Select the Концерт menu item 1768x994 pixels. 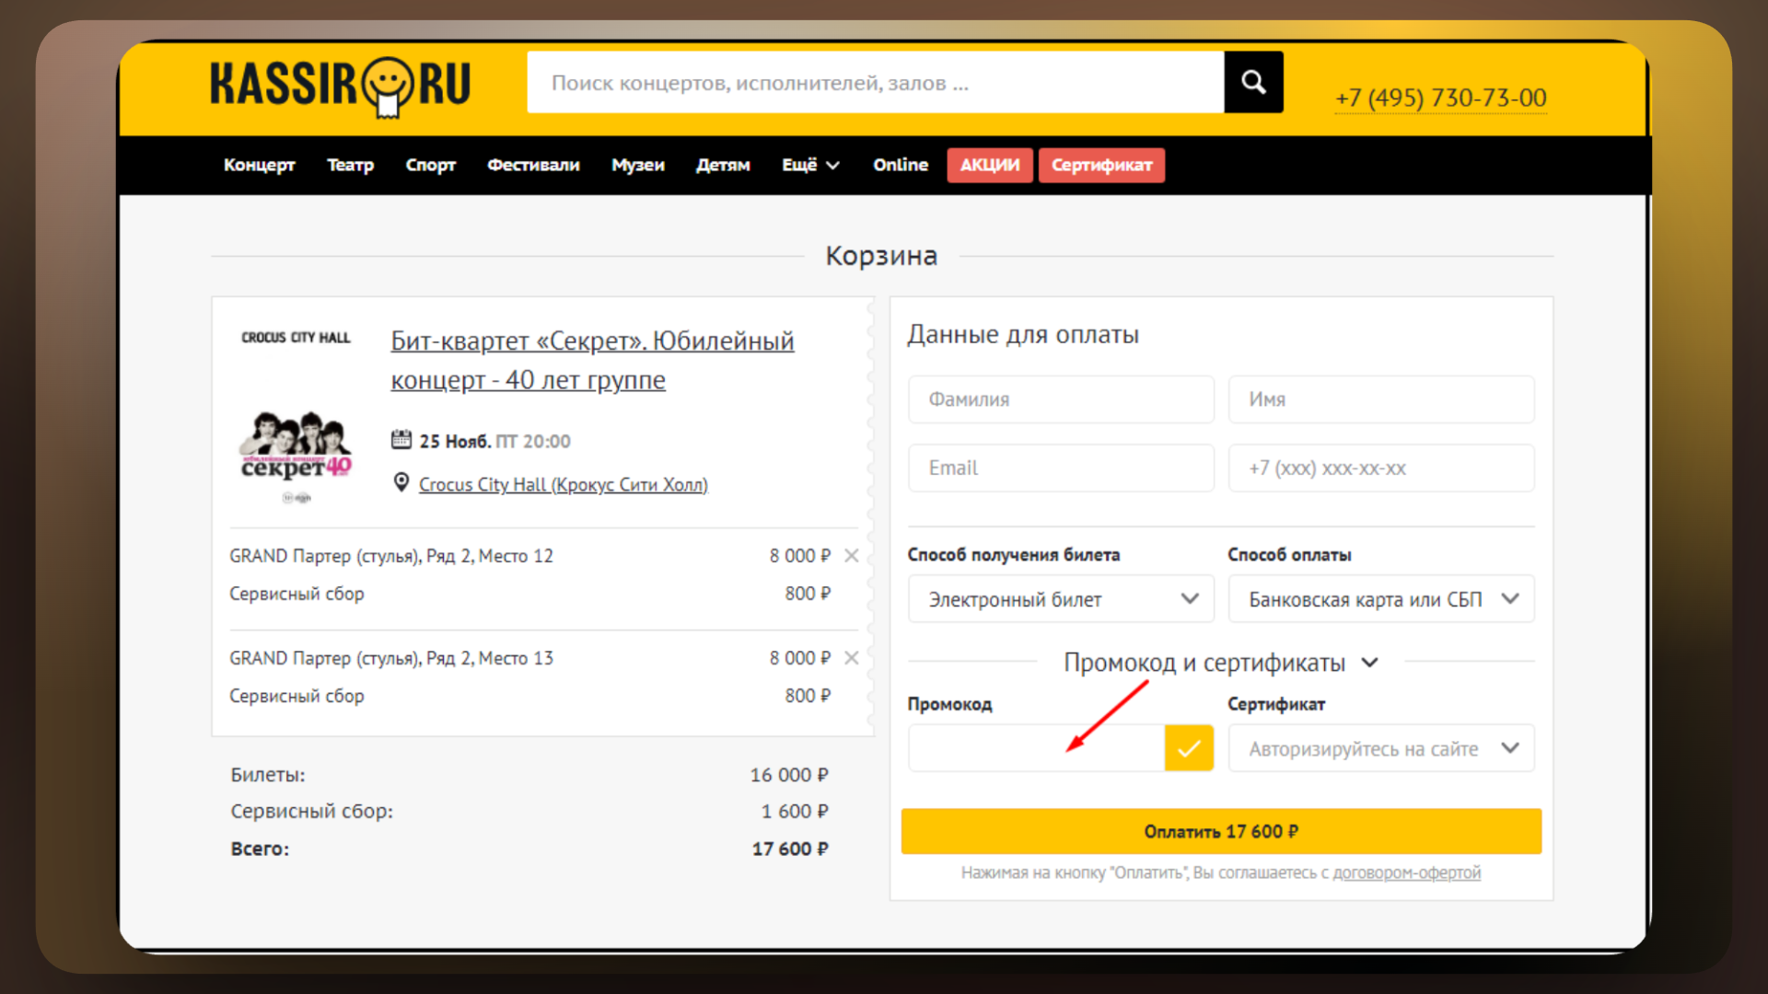pos(259,165)
